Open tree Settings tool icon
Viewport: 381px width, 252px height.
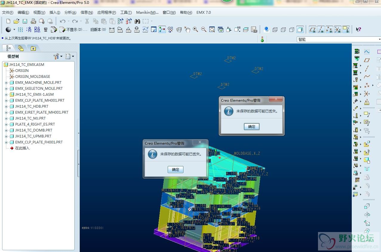[56, 56]
